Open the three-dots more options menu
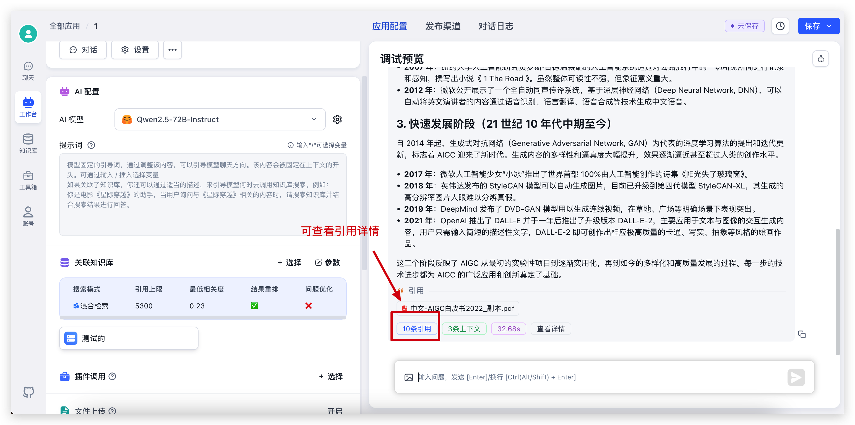This screenshot has width=855, height=425. point(172,50)
